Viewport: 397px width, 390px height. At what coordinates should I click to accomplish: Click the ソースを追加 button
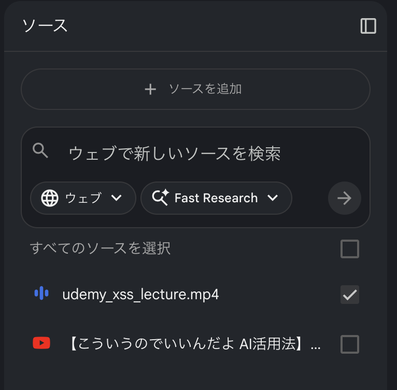[x=195, y=89]
